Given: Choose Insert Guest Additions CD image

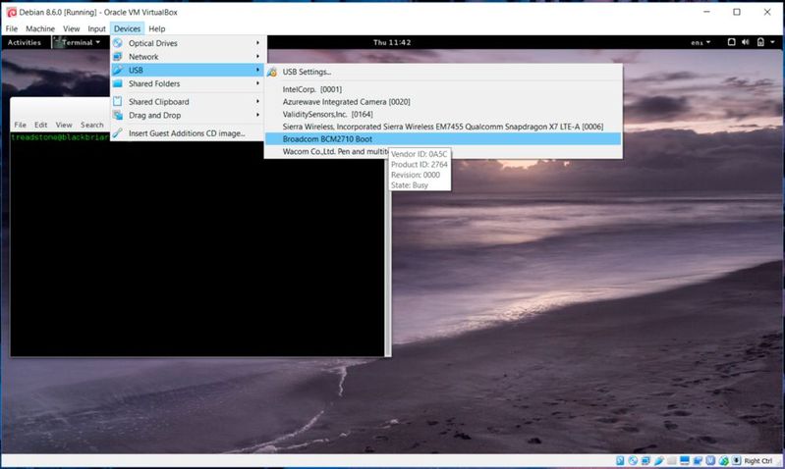Looking at the screenshot, I should point(188,133).
